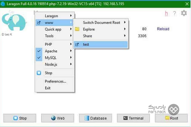This screenshot has height=127, width=191.
Task: Expand the Quick app submenu arrow
Action: (x=71, y=29)
